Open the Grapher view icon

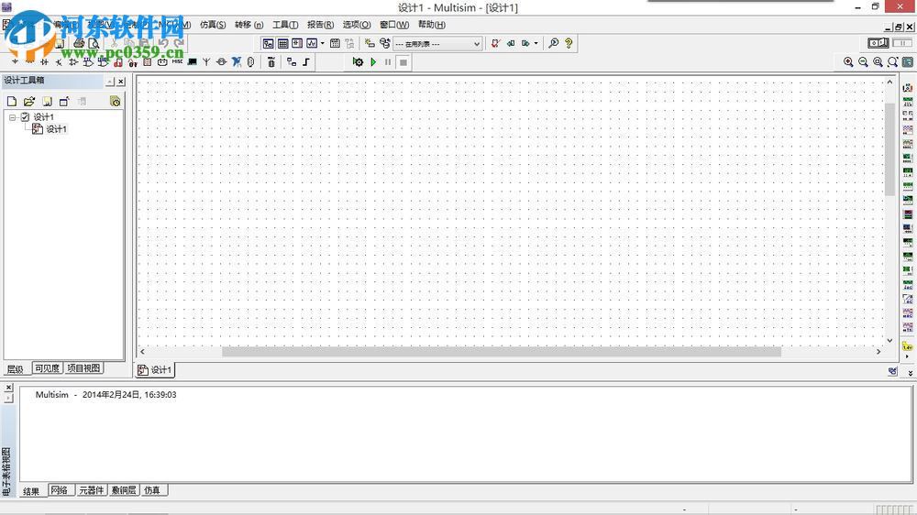point(312,43)
